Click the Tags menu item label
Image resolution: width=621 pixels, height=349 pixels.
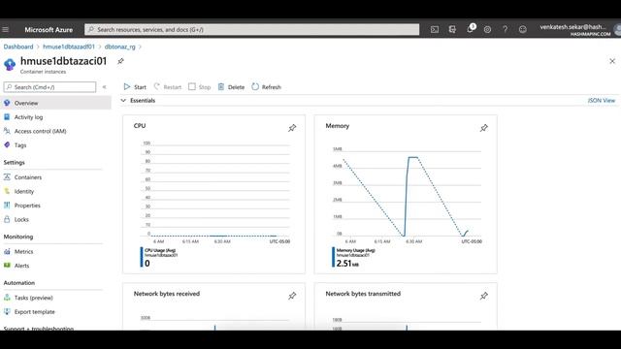[x=20, y=145]
